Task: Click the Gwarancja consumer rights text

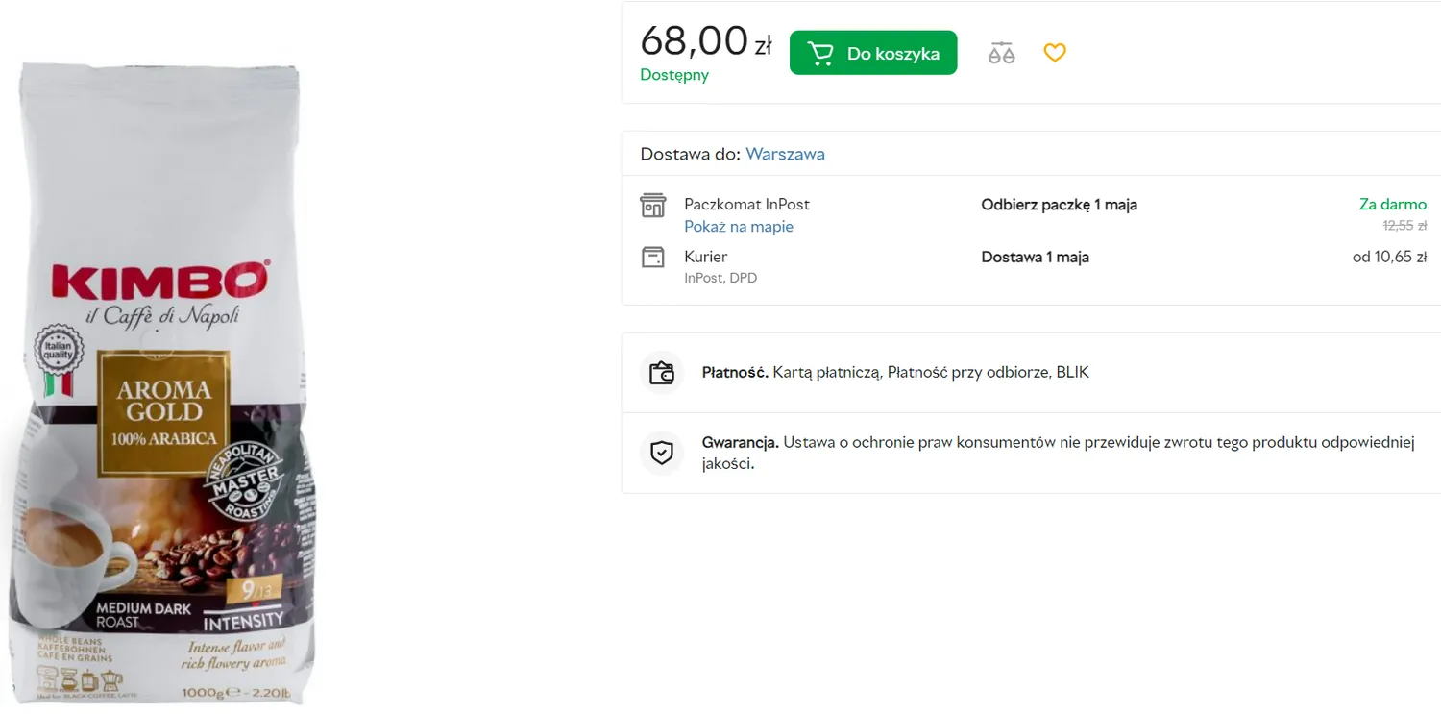Action: pos(1059,453)
